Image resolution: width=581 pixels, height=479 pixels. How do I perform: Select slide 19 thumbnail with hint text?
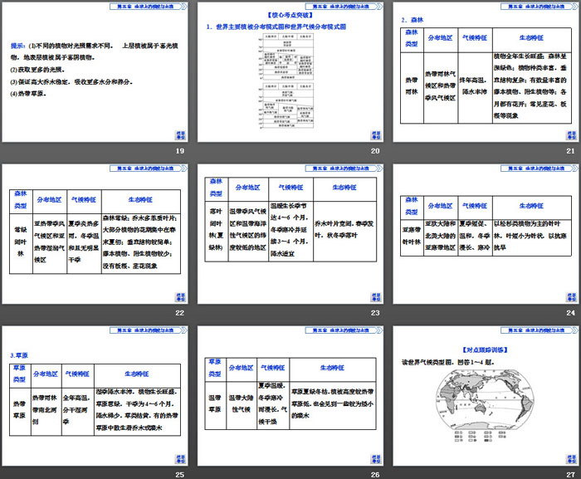click(95, 73)
